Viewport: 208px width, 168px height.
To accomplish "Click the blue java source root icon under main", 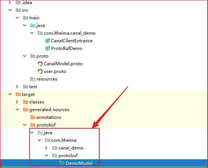I will click(33, 26).
